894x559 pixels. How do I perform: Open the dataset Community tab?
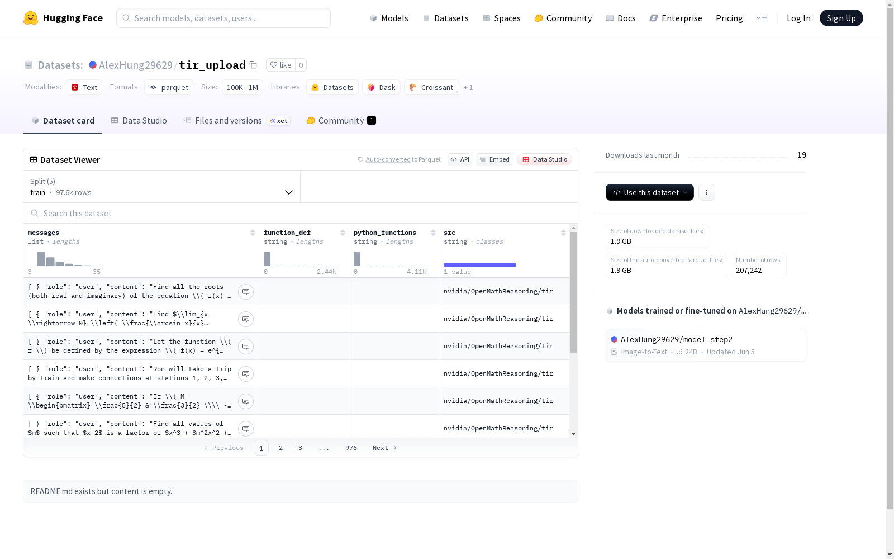341,121
